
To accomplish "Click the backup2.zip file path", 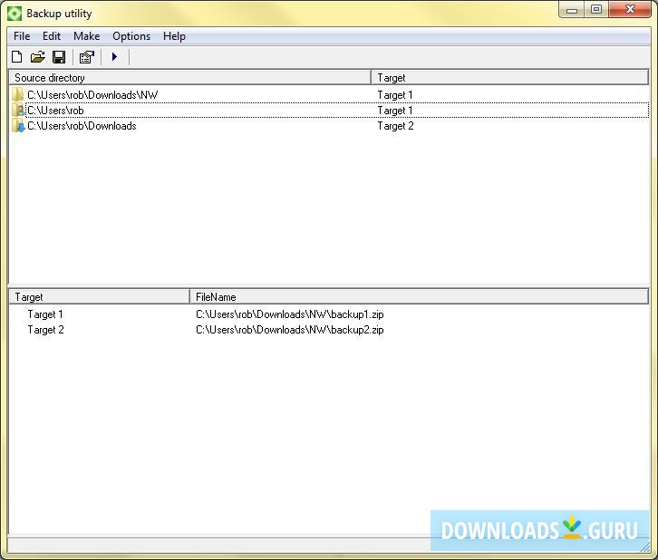I will 289,330.
